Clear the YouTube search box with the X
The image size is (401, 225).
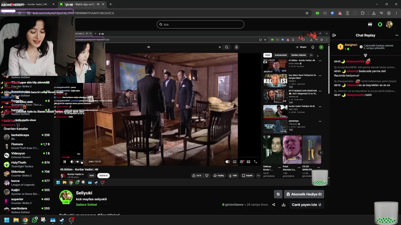tap(220, 47)
